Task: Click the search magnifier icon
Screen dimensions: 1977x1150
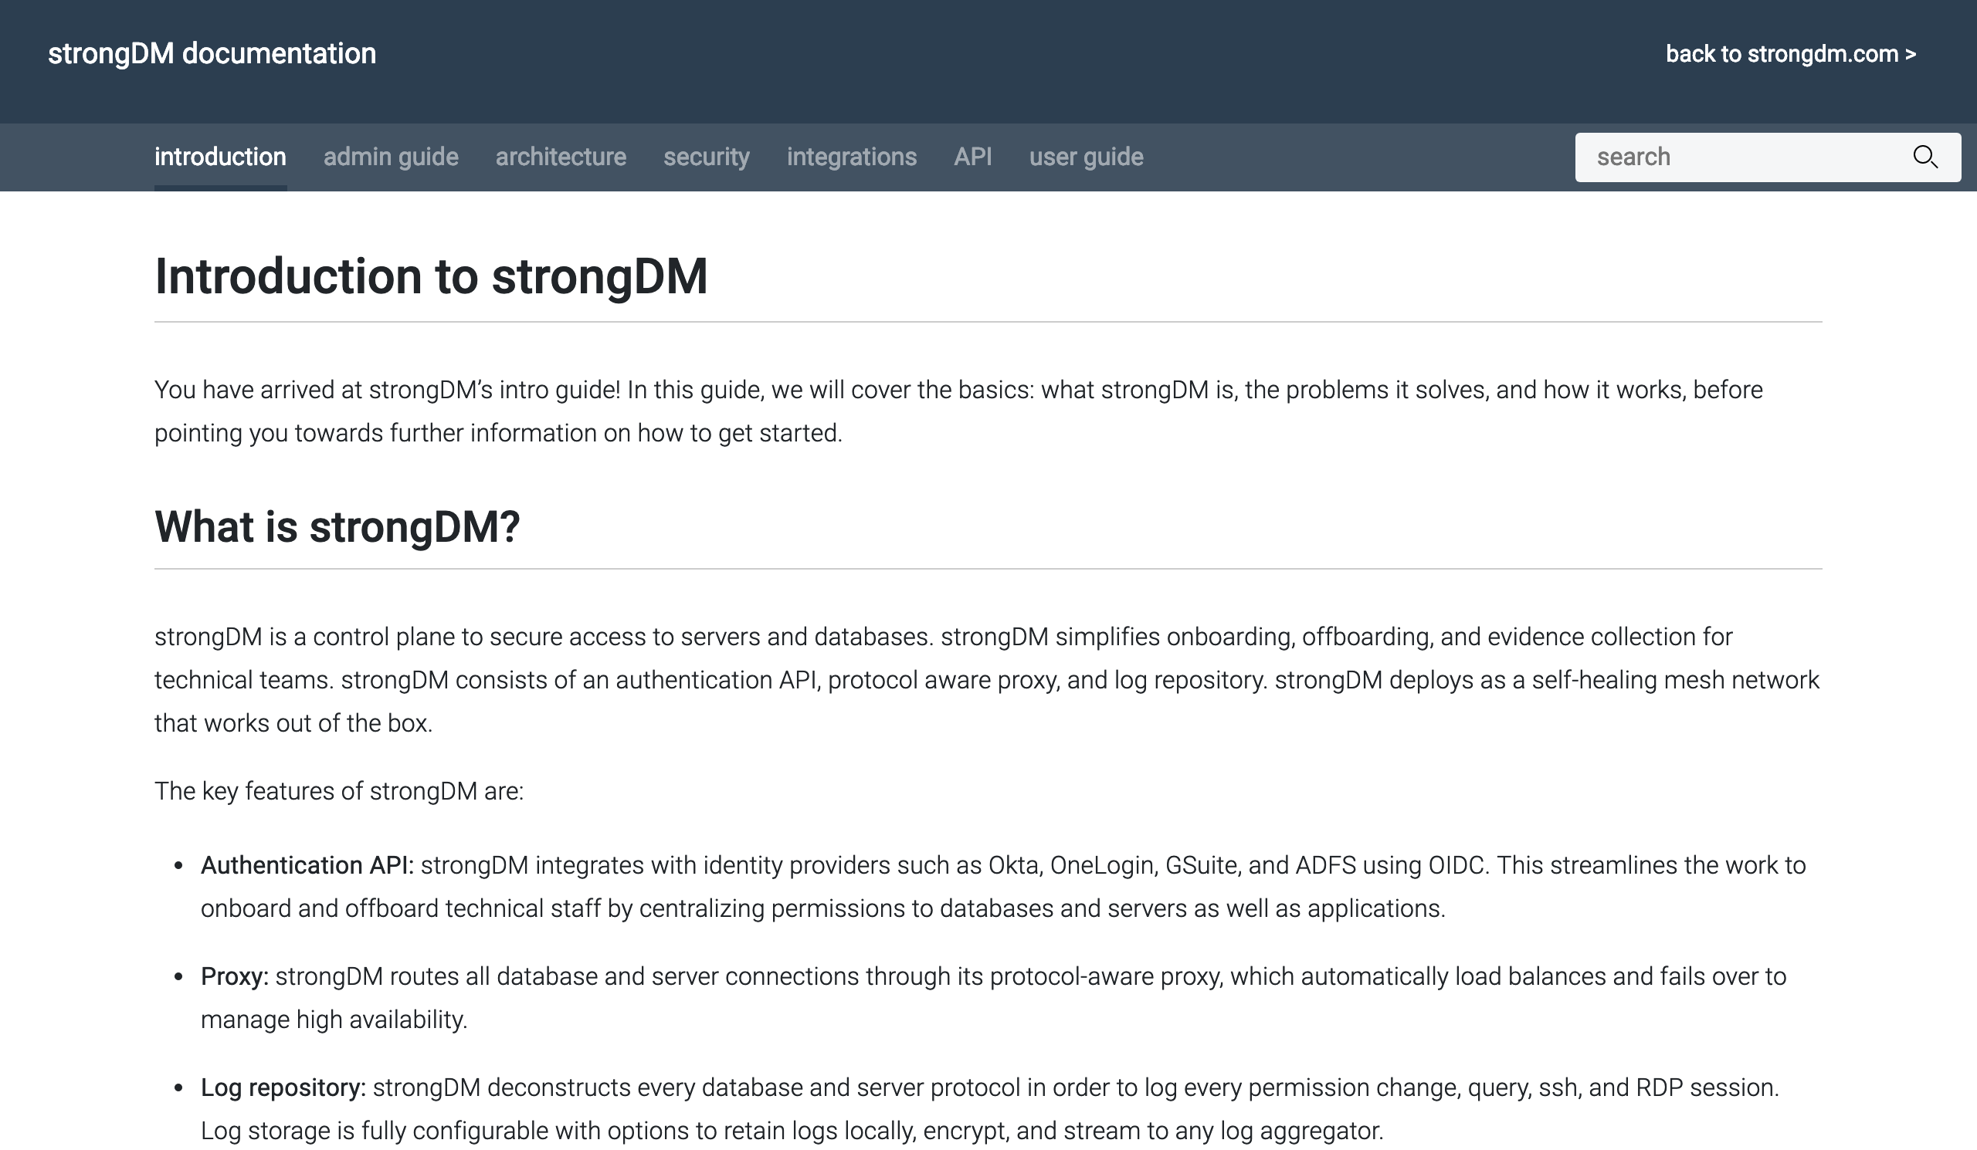Action: 1924,157
